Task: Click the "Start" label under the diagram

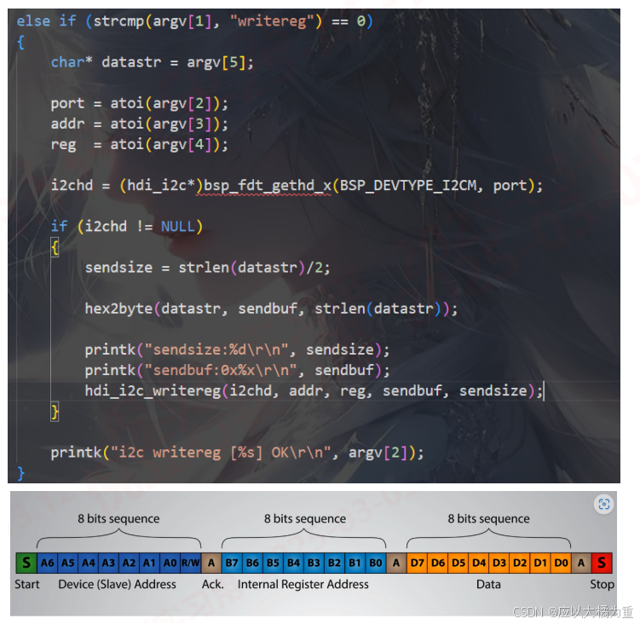Action: click(x=27, y=585)
